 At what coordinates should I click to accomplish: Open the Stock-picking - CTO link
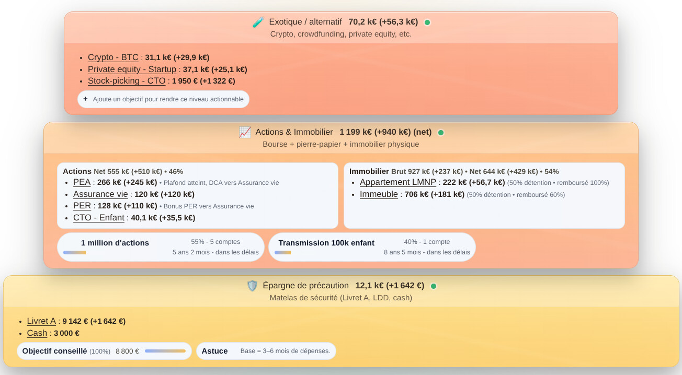click(x=127, y=81)
